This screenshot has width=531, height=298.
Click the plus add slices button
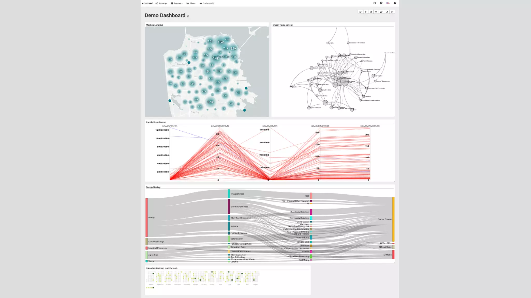[x=366, y=12]
